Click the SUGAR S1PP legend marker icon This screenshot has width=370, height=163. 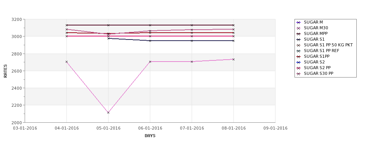[299, 57]
